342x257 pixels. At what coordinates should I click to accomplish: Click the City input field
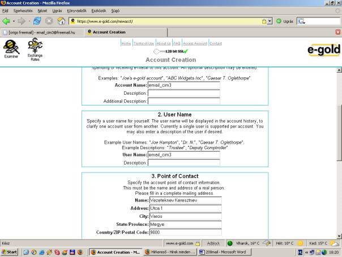185,216
